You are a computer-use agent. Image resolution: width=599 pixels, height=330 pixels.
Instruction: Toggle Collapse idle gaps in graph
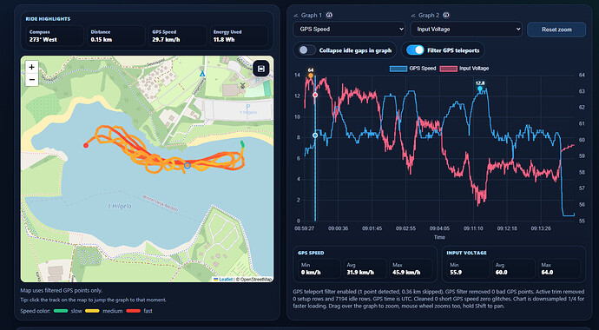308,50
